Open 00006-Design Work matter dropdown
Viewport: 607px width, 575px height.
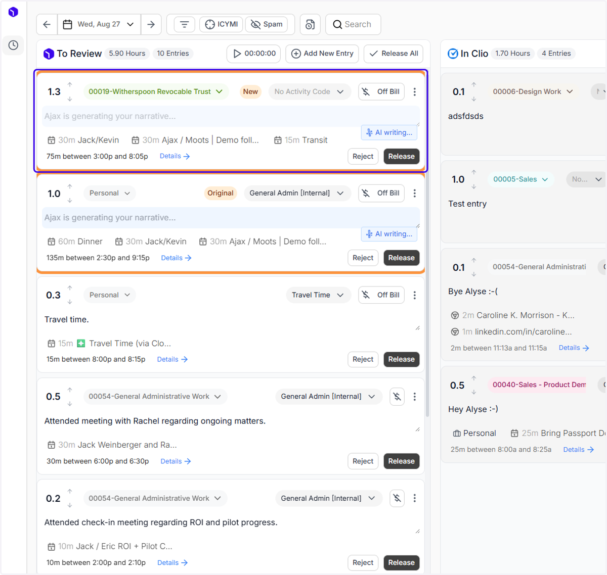pos(533,91)
